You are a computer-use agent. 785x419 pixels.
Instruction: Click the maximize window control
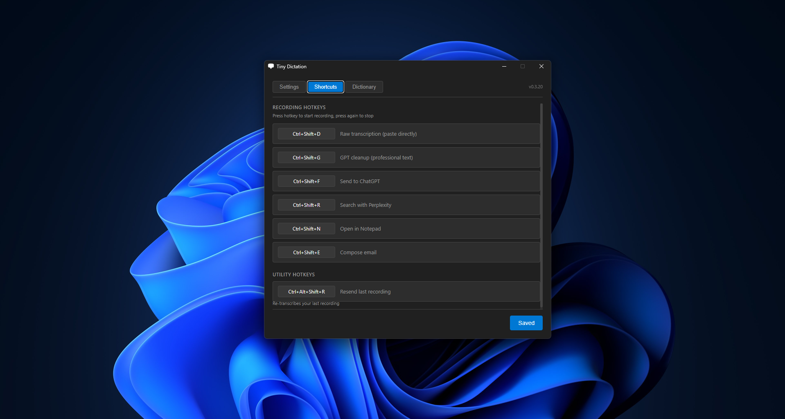click(523, 66)
